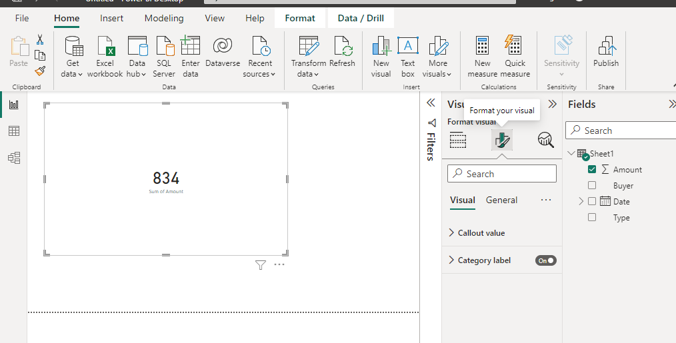
Task: Create a Quick measure
Action: coord(515,56)
